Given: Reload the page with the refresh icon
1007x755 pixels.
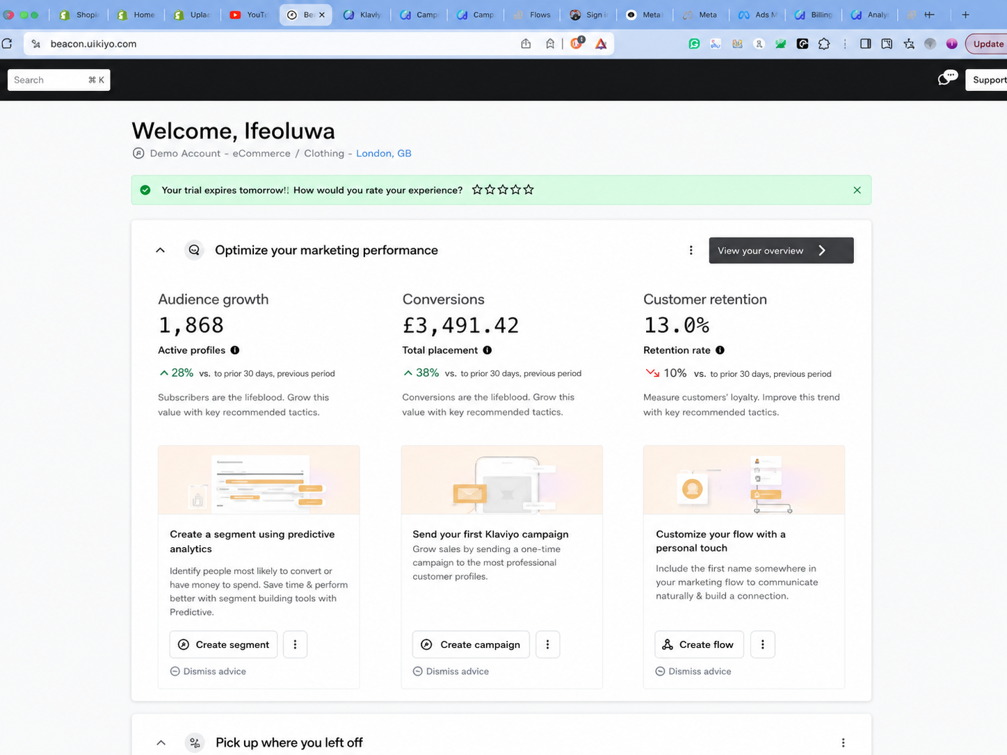Looking at the screenshot, I should (7, 44).
